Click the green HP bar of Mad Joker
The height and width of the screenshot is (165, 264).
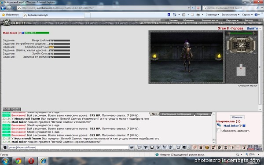coord(37,33)
